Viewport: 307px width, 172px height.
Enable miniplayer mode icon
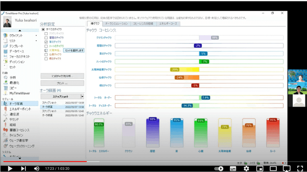coord(260,169)
